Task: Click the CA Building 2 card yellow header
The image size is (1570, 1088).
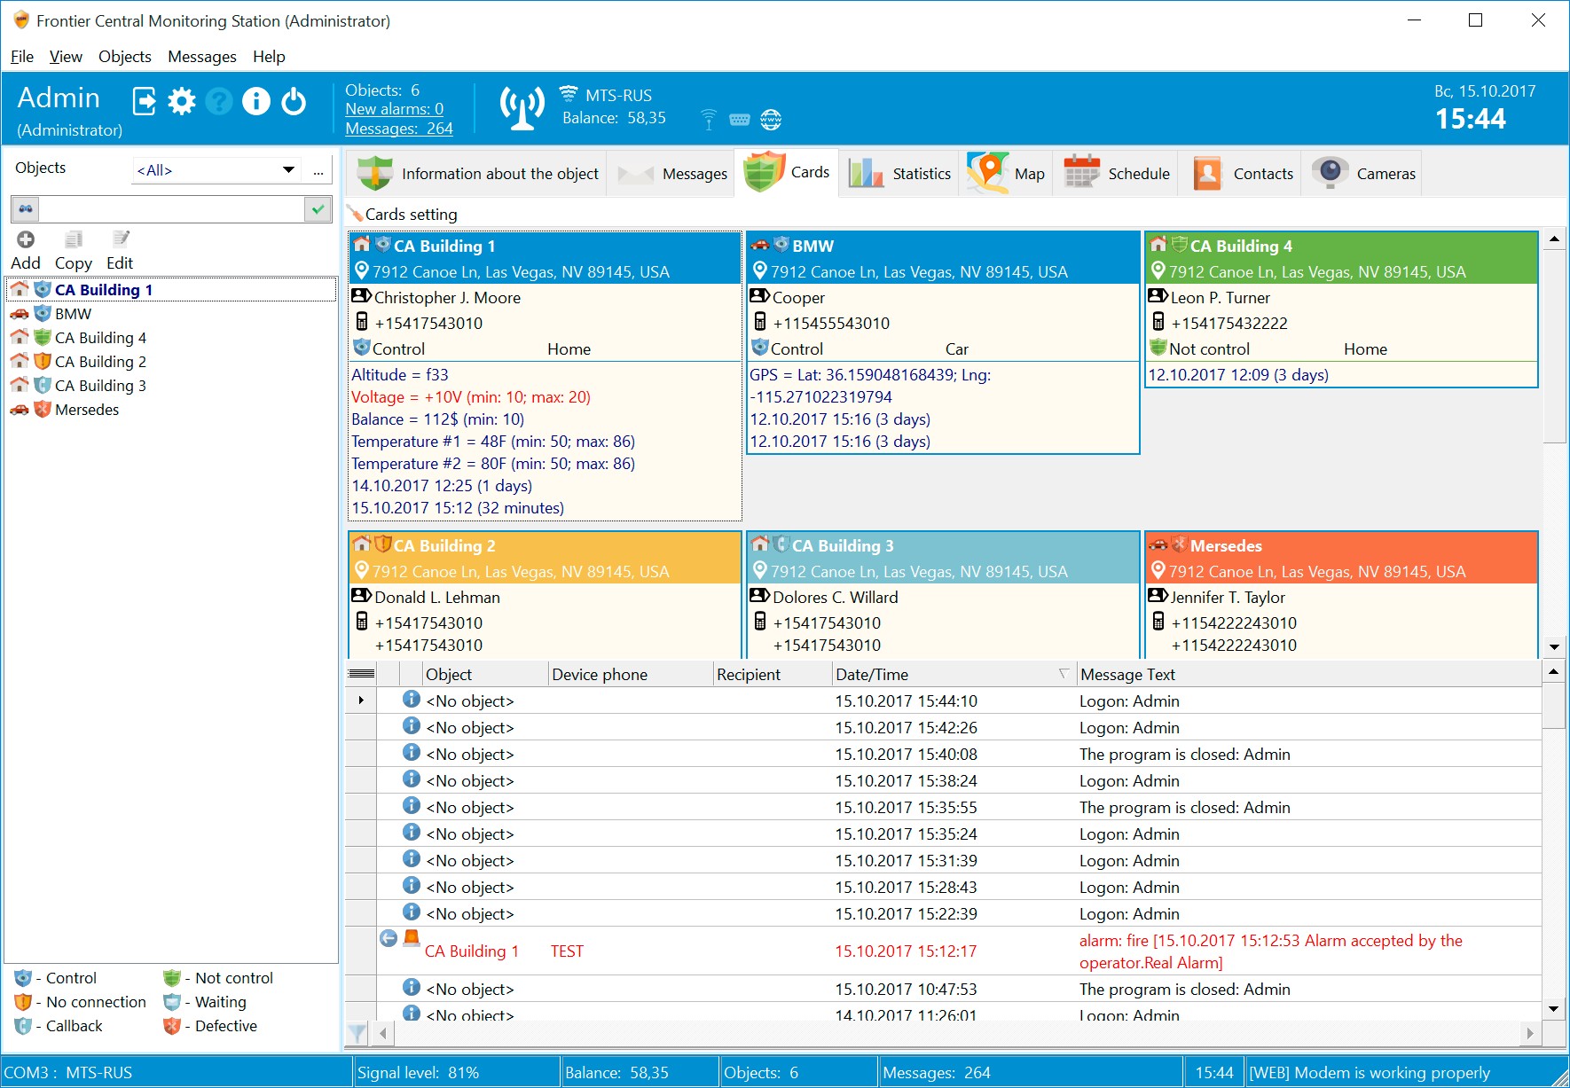Action: [x=545, y=558]
